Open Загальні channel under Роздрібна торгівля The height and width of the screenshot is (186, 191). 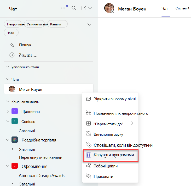click(x=27, y=150)
